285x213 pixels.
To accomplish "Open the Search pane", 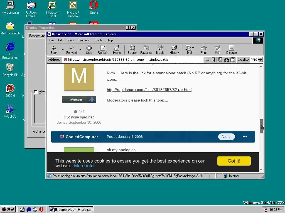I will pos(132,50).
